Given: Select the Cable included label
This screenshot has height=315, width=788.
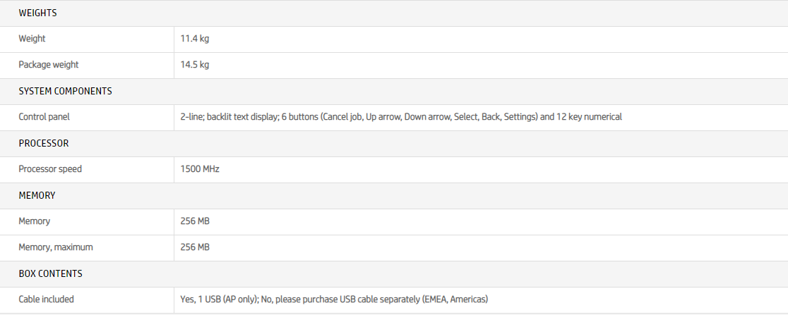Looking at the screenshot, I should [x=46, y=299].
